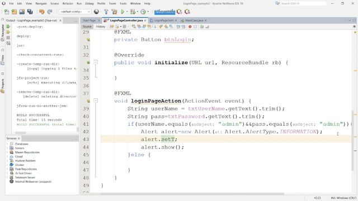Open the Navigate menu

tap(41, 3)
